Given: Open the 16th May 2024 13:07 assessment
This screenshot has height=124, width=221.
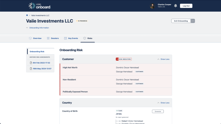Looking at the screenshot, I should point(42,69).
